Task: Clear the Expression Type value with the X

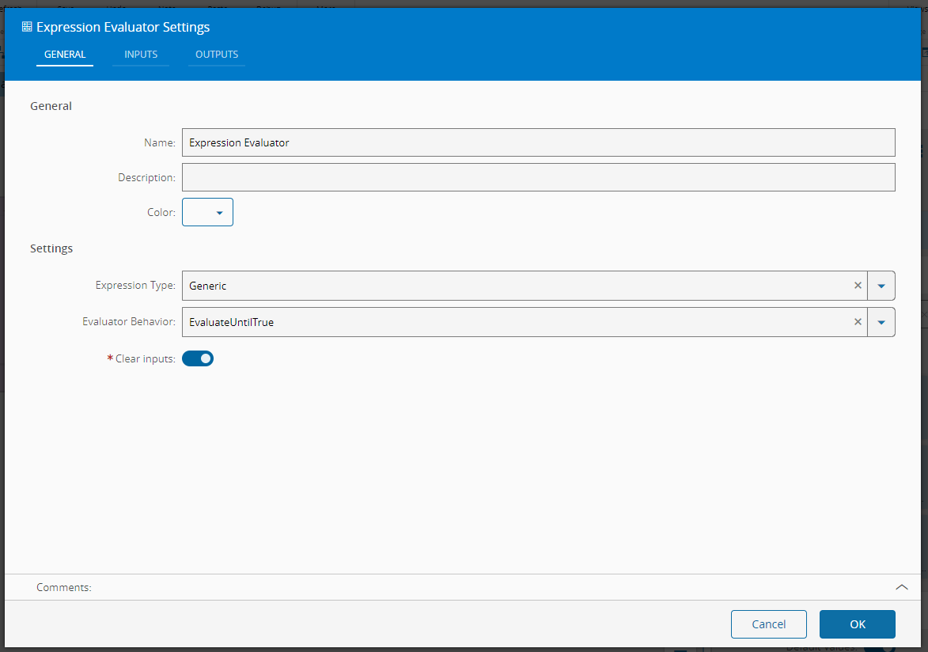Action: [x=858, y=286]
